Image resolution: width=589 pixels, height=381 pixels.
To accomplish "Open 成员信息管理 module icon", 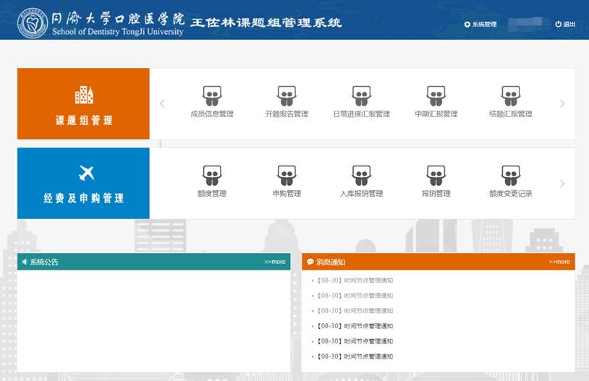I will (212, 96).
